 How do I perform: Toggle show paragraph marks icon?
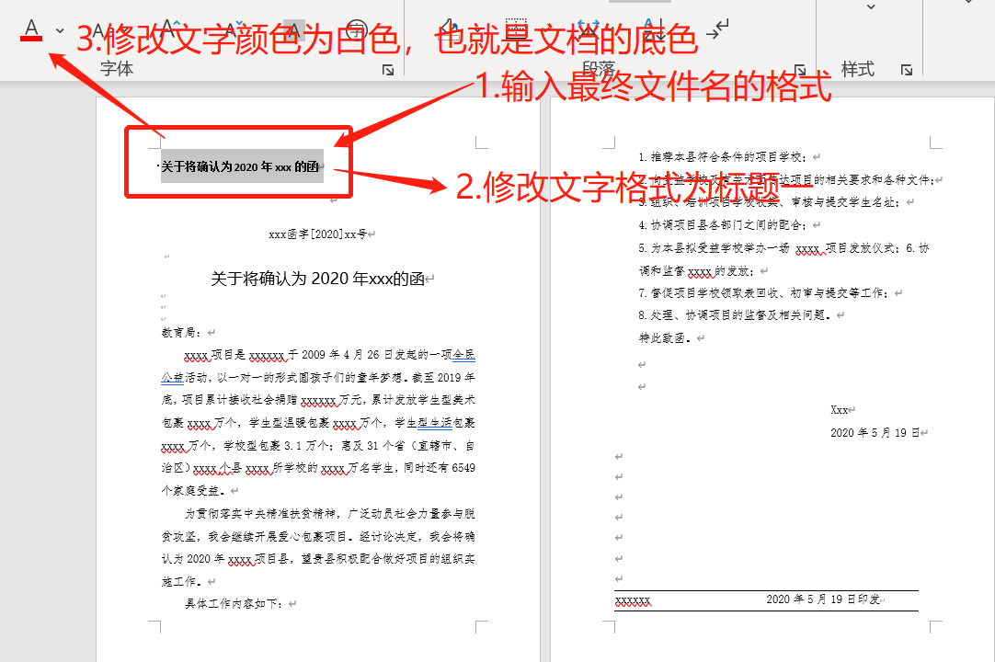[719, 29]
